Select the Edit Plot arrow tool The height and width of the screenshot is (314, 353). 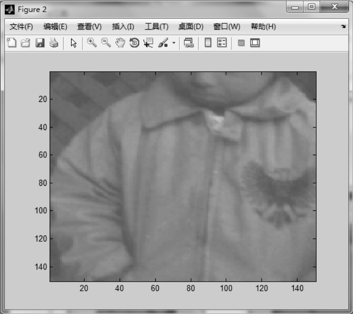click(74, 43)
